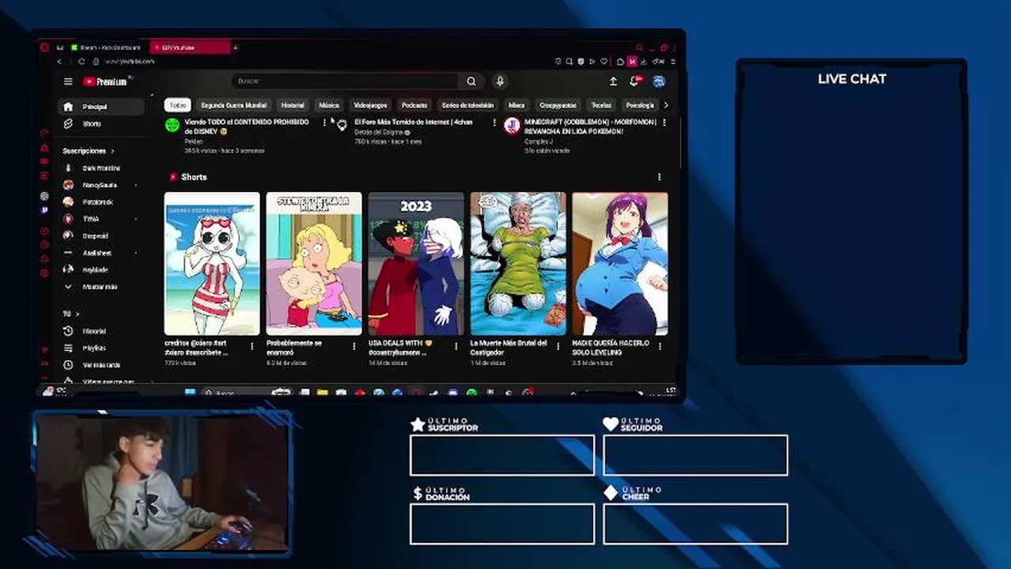
Task: Open the SOLO LEVELING short thumbnail
Action: click(620, 264)
